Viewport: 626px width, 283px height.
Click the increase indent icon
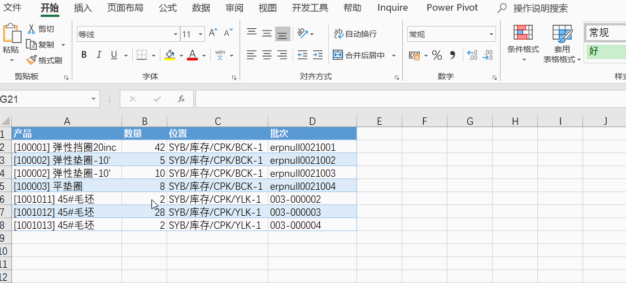click(318, 55)
